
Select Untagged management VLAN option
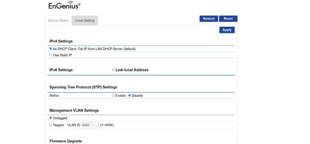click(51, 118)
